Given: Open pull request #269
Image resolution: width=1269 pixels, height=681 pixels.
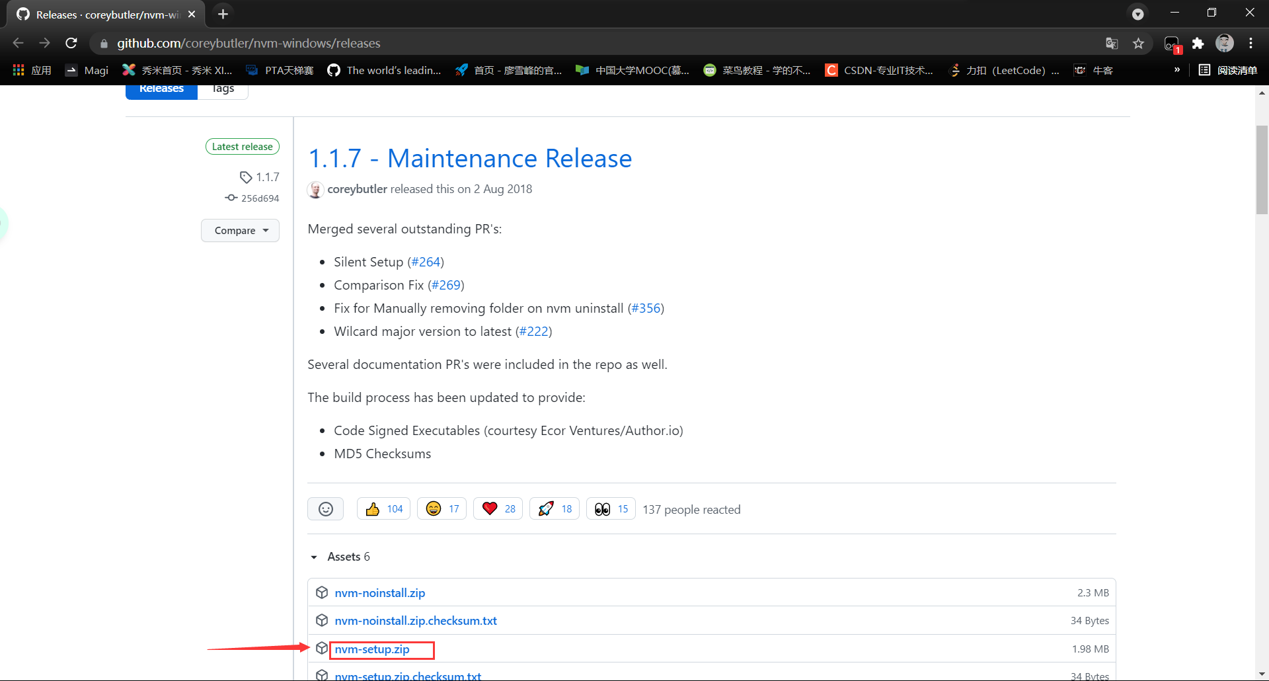Looking at the screenshot, I should tap(446, 285).
